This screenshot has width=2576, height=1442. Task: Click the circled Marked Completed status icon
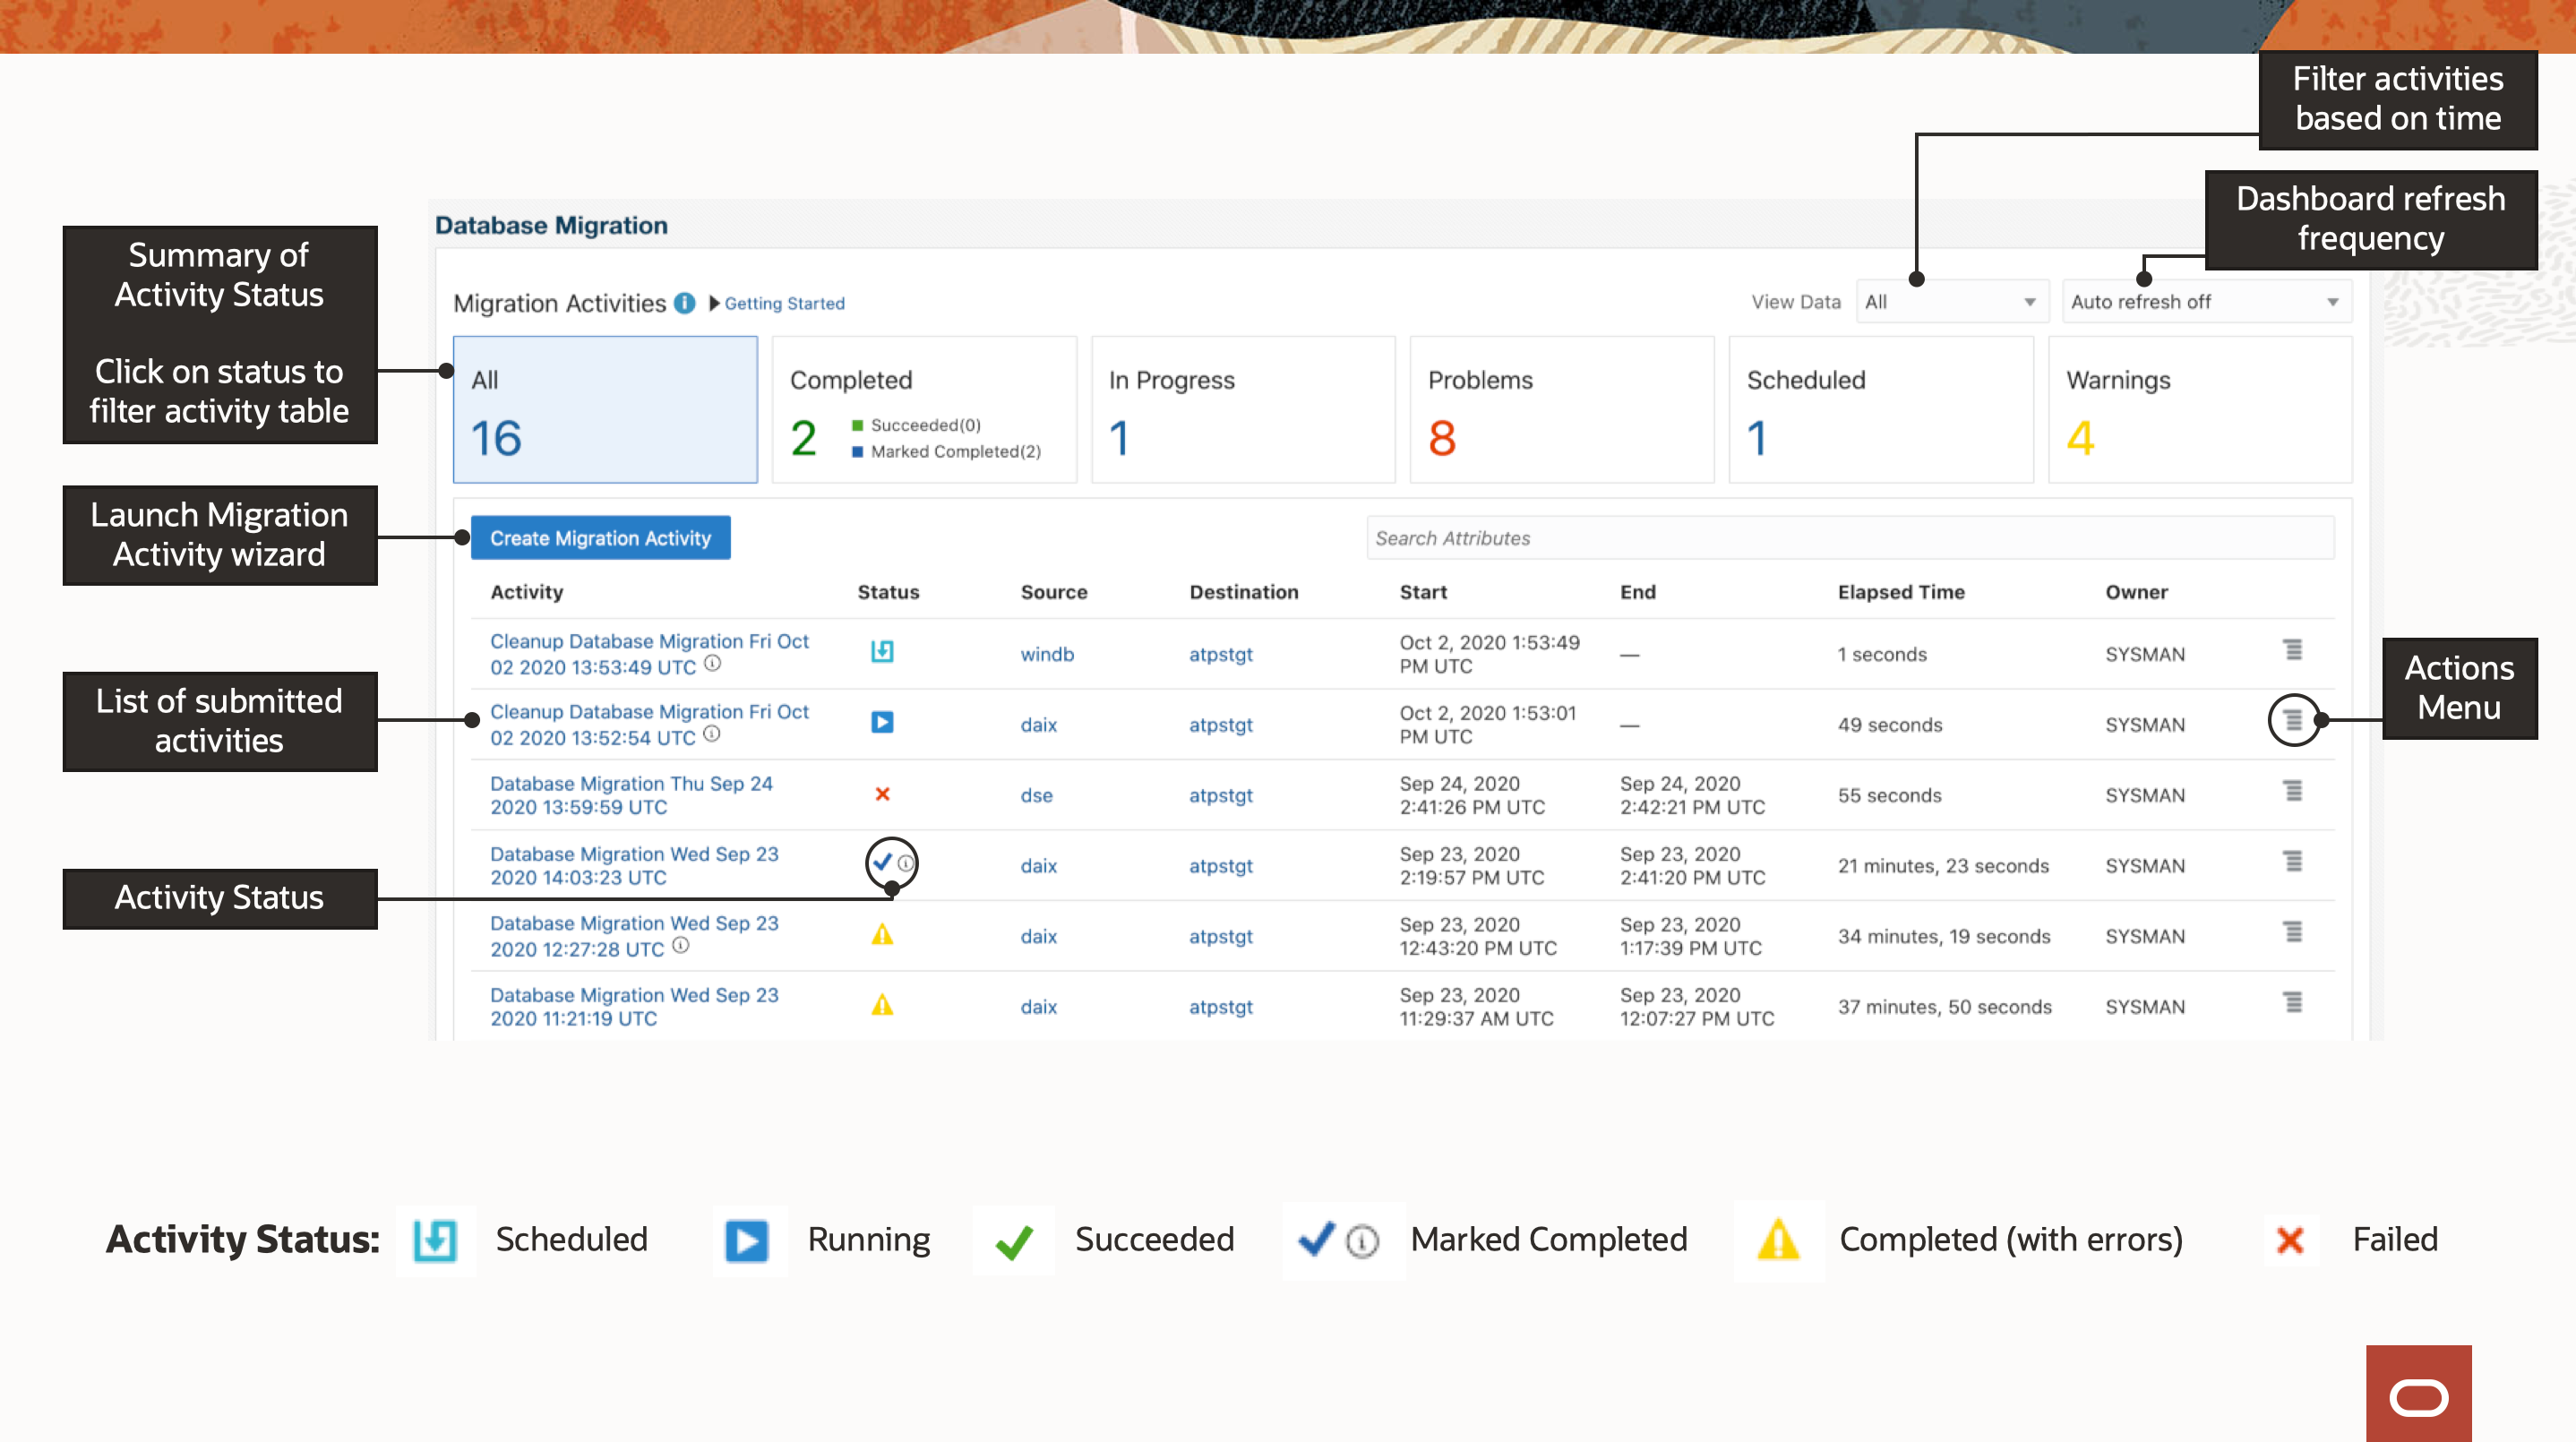point(884,862)
